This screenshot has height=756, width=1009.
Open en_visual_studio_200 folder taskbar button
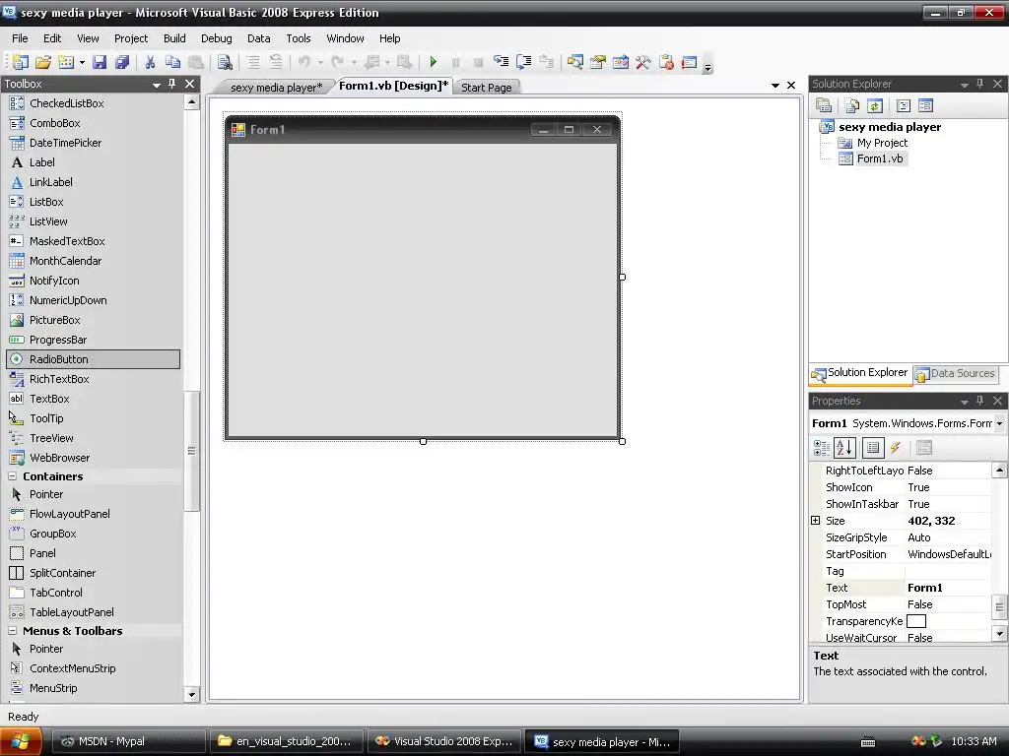coord(287,742)
